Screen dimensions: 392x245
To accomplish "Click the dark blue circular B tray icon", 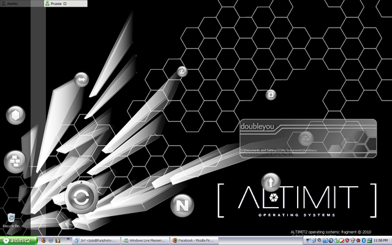I will click(x=331, y=241).
